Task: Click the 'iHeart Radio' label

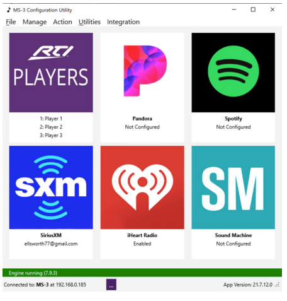Action: 142,235
